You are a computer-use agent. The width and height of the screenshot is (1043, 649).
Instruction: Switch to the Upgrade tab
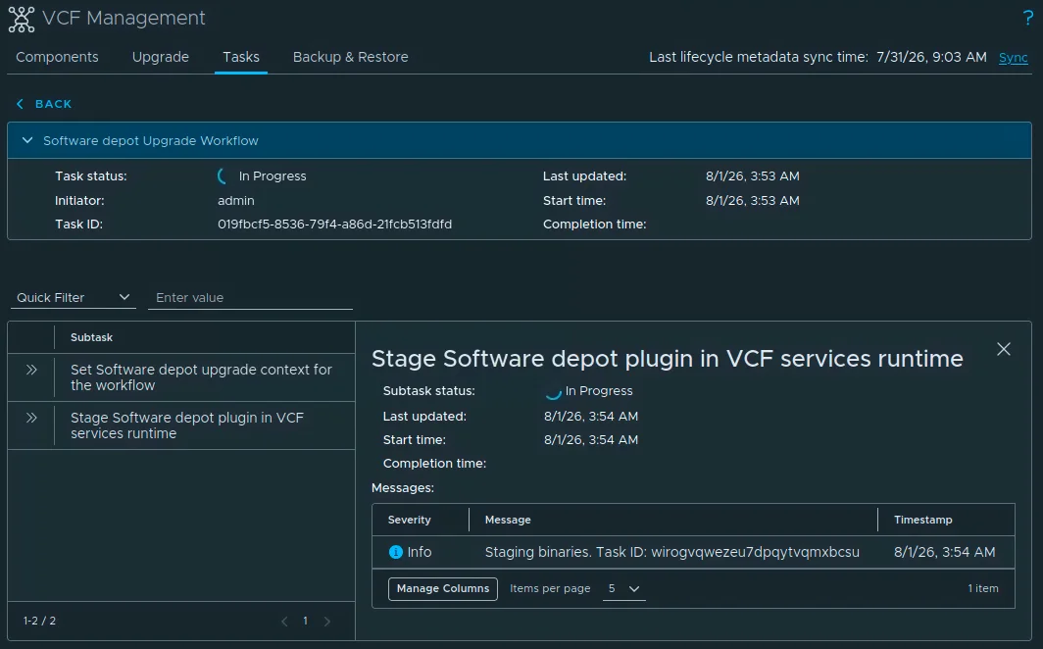(x=161, y=57)
